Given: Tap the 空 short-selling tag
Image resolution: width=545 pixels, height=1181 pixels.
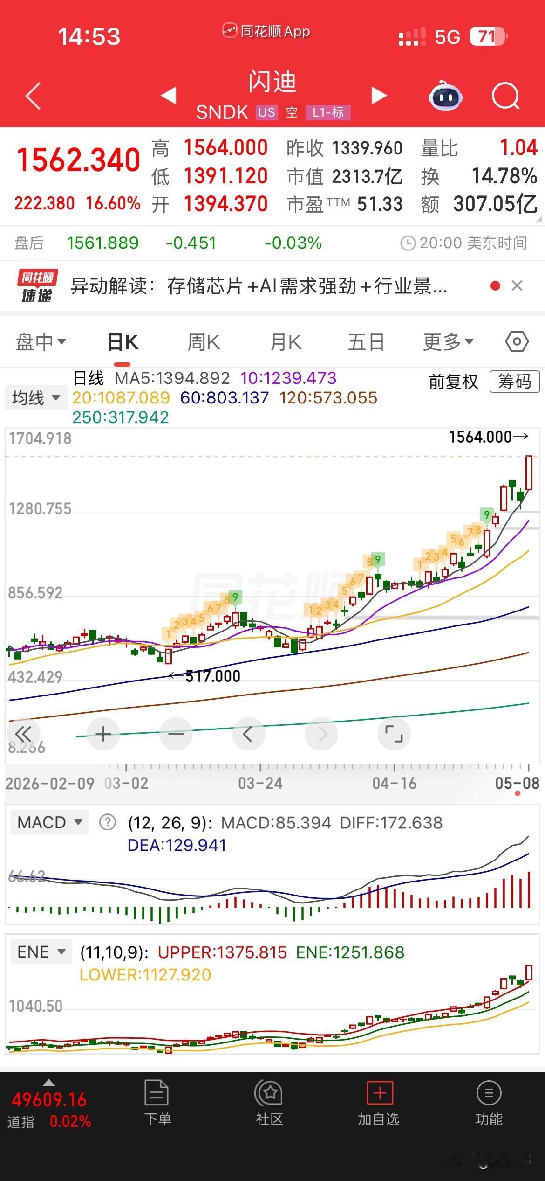Looking at the screenshot, I should coord(292,112).
